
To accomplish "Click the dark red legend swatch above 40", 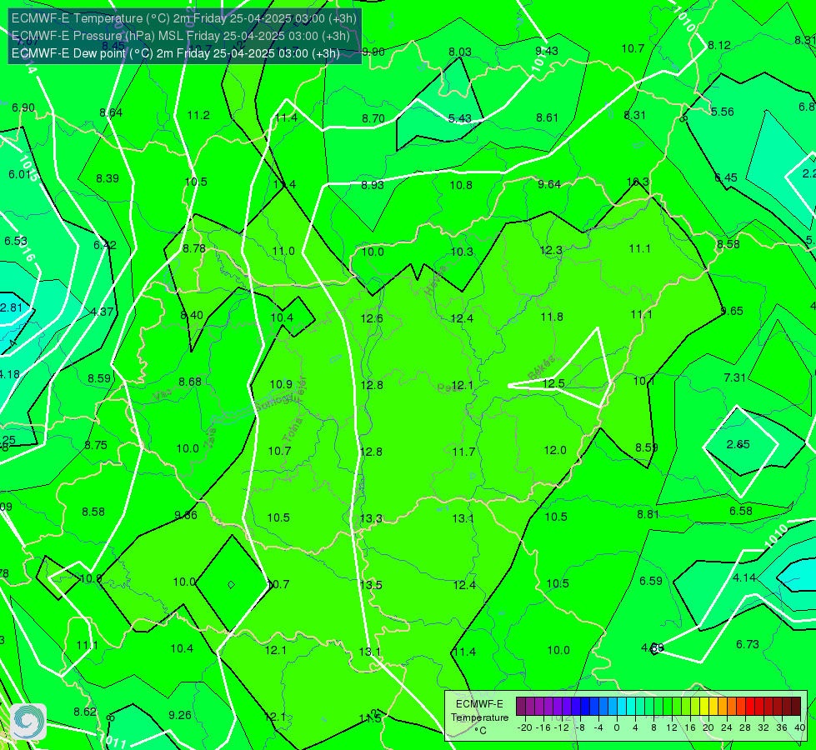I will click(x=796, y=707).
